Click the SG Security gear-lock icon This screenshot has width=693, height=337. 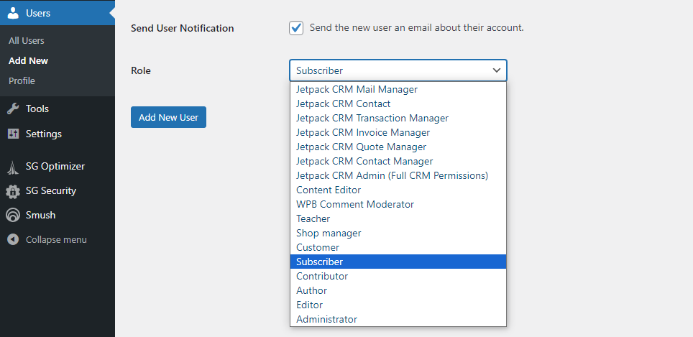tap(13, 191)
